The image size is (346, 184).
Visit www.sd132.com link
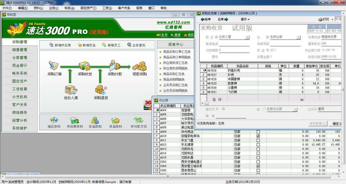tap(173, 22)
